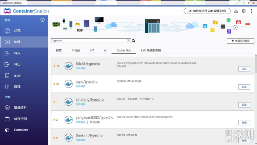This screenshot has height=145, width=257.
Task: Click 自动创建 label on yangxuan8282 row
Action: coord(95,122)
